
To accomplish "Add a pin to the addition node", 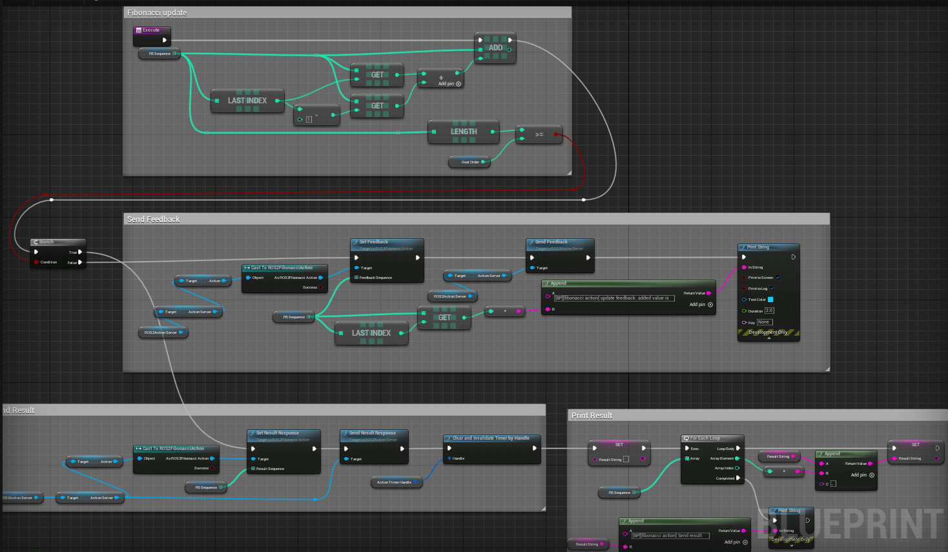I will (450, 84).
